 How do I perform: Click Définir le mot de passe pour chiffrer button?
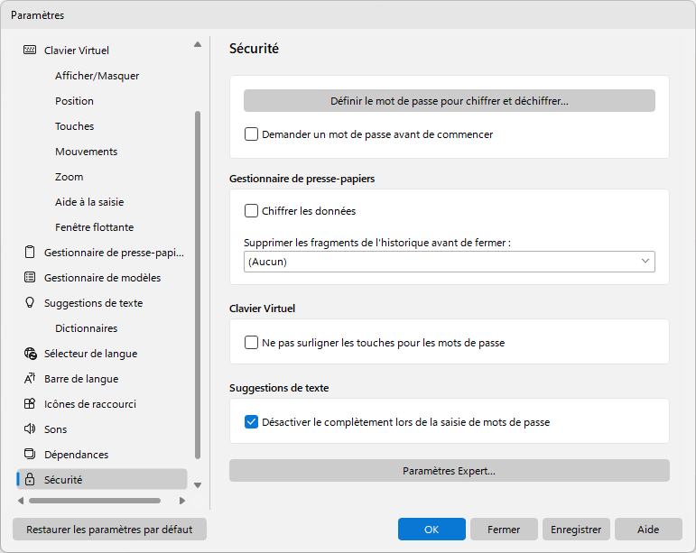[x=450, y=101]
